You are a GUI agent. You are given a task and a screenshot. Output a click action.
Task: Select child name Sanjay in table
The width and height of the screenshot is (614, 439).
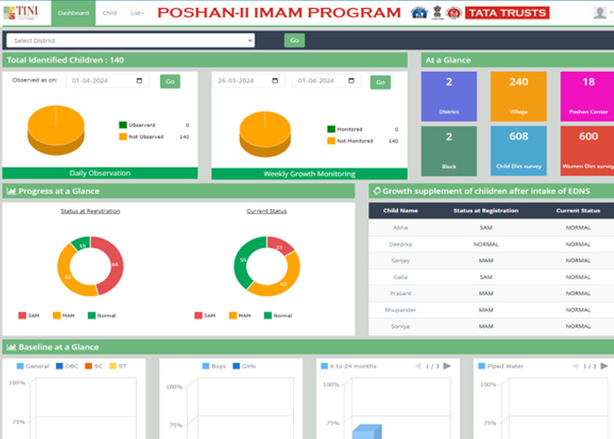[400, 260]
